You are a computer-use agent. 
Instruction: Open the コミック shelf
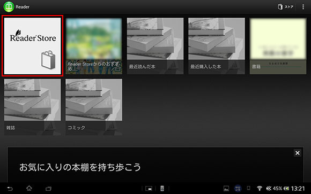(94, 107)
